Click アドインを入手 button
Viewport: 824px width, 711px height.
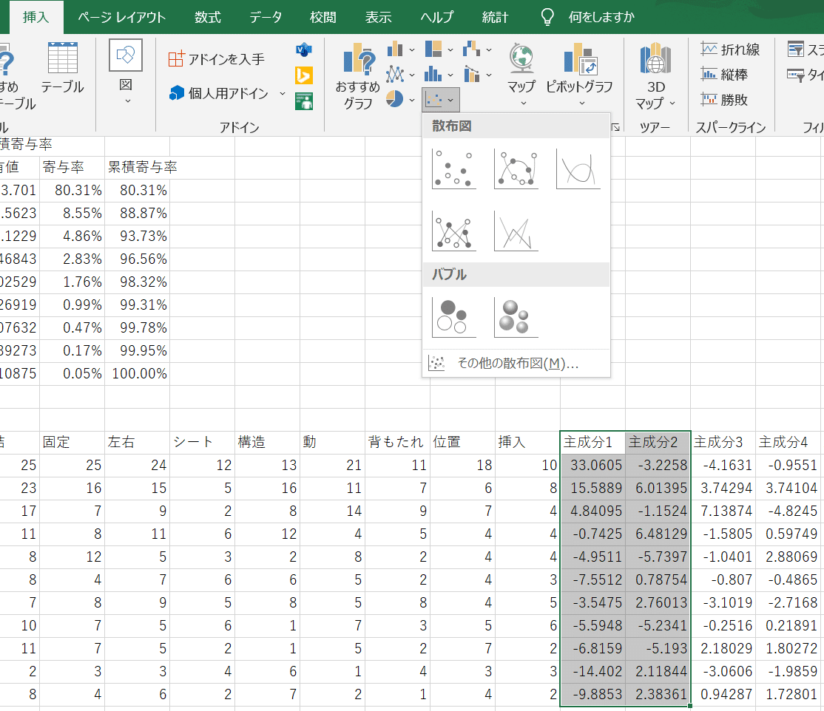coord(216,59)
